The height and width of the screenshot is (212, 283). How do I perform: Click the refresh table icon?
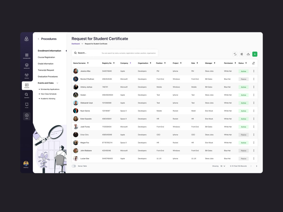[x=235, y=54]
